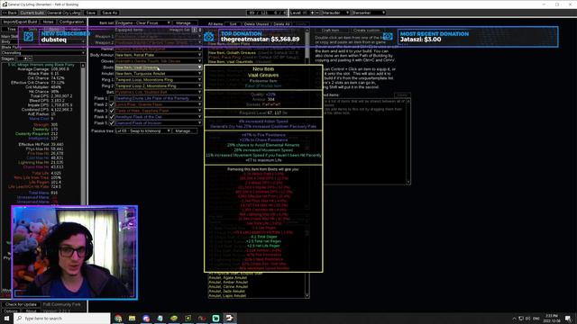The width and height of the screenshot is (577, 324).
Task: Expand the Gloves slot dropdown
Action: [x=159, y=61]
